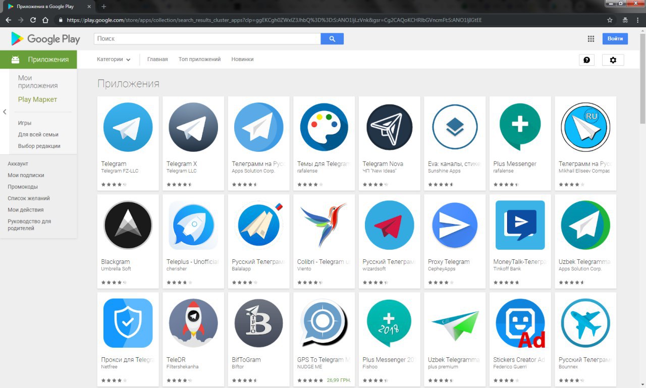This screenshot has width=646, height=388.
Task: Bookmark this page with the star icon
Action: 610,20
